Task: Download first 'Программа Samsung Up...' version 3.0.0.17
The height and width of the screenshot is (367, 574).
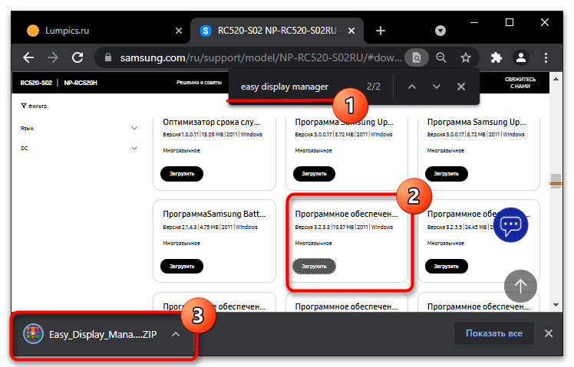Action: click(x=314, y=174)
